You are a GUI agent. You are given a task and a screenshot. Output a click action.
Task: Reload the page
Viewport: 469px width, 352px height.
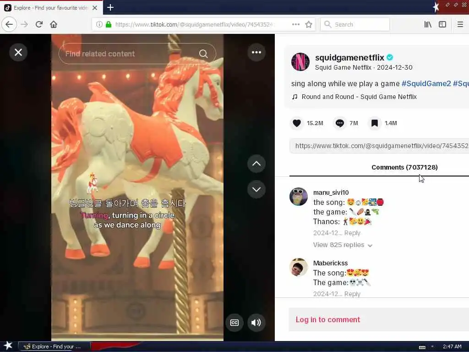coord(39,24)
